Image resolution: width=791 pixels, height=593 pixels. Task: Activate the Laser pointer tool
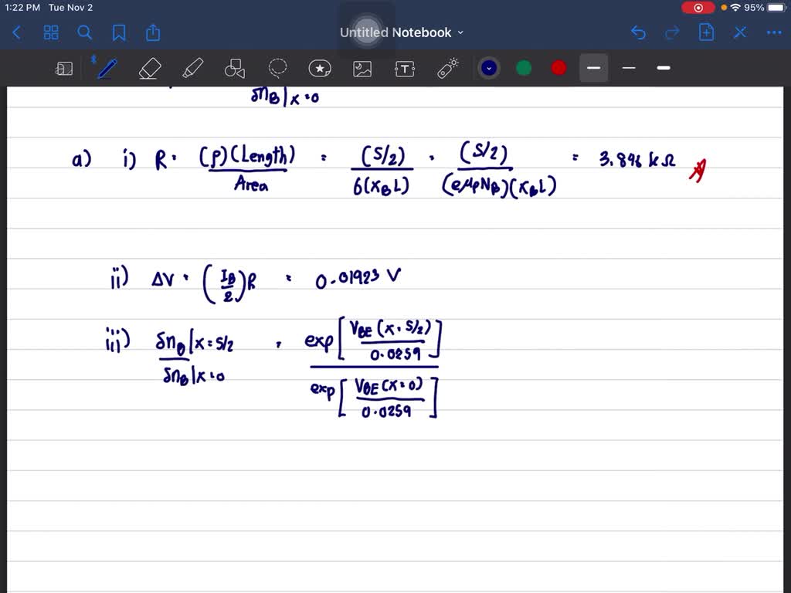(447, 68)
